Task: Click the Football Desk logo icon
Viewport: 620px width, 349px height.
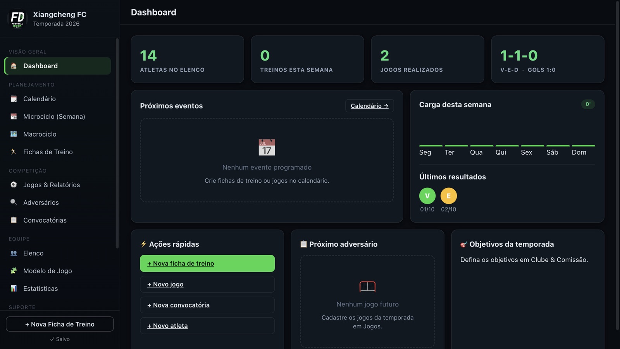Action: [17, 18]
